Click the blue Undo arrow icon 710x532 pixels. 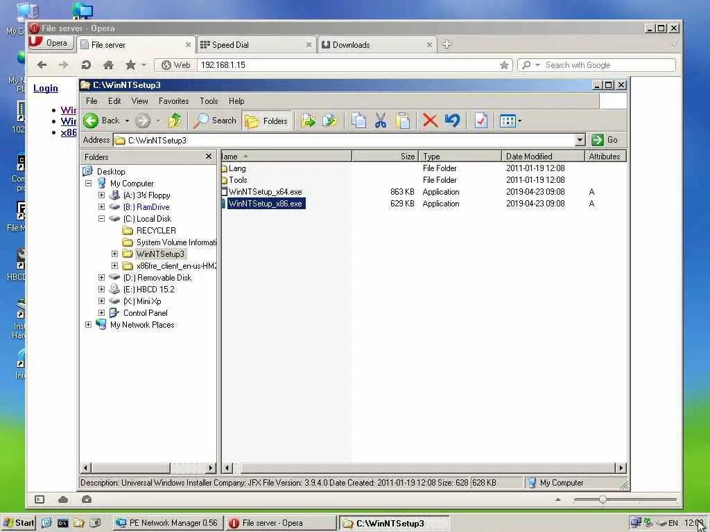452,121
